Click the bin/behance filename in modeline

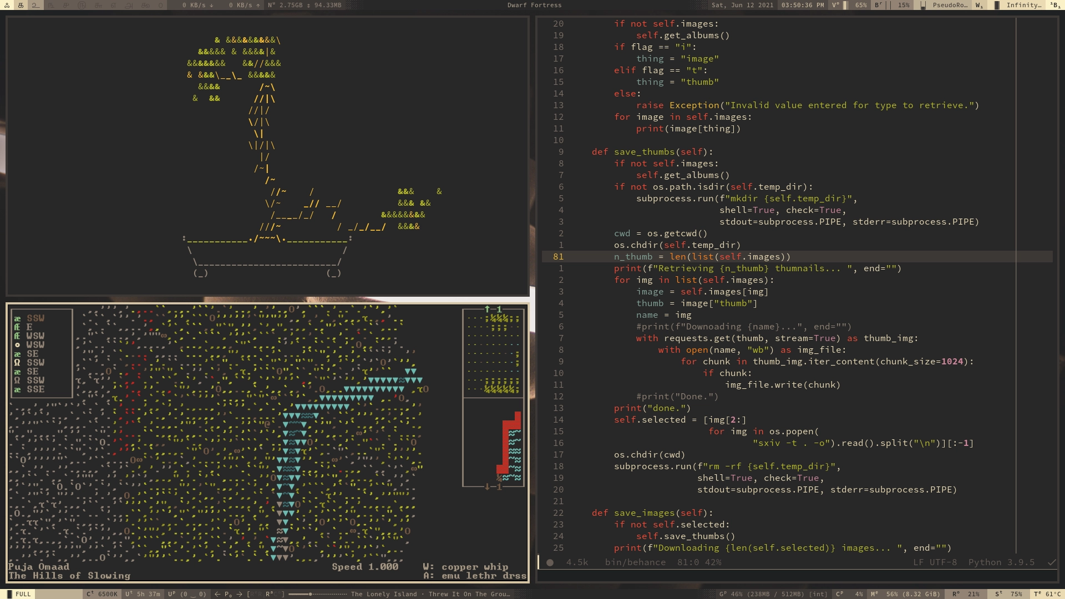635,562
